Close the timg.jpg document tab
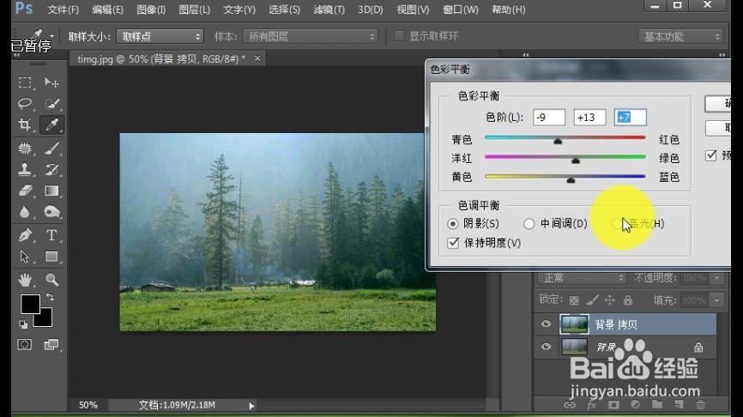The width and height of the screenshot is (743, 417). click(257, 57)
